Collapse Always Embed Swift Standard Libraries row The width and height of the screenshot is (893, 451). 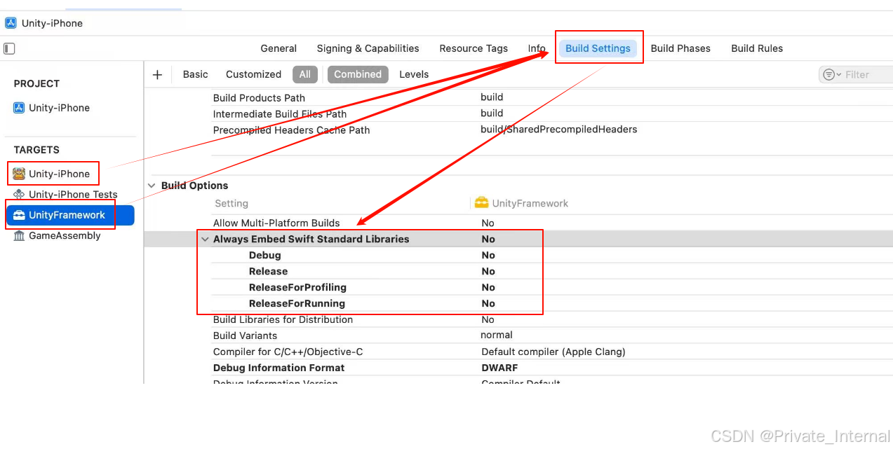pos(205,239)
